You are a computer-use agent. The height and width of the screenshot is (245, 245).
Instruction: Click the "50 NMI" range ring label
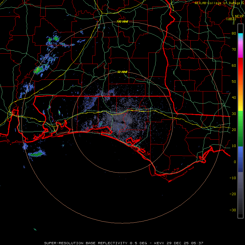[122, 72]
